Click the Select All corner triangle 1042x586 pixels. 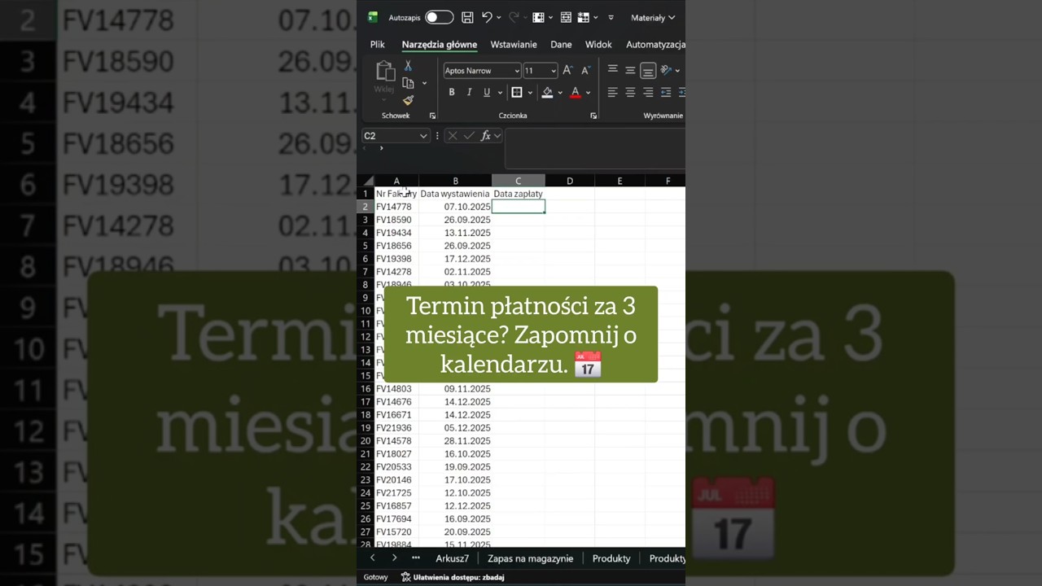click(x=369, y=181)
